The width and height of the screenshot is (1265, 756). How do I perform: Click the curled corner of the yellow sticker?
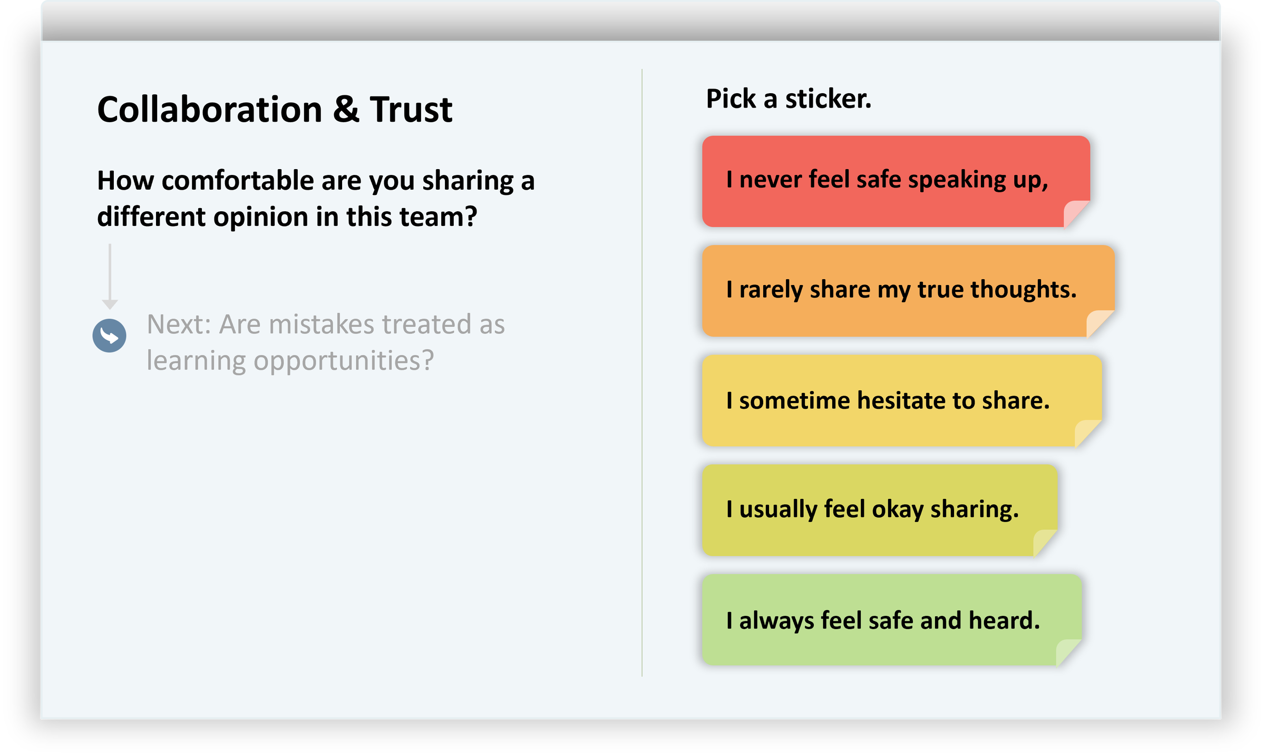click(x=1085, y=430)
